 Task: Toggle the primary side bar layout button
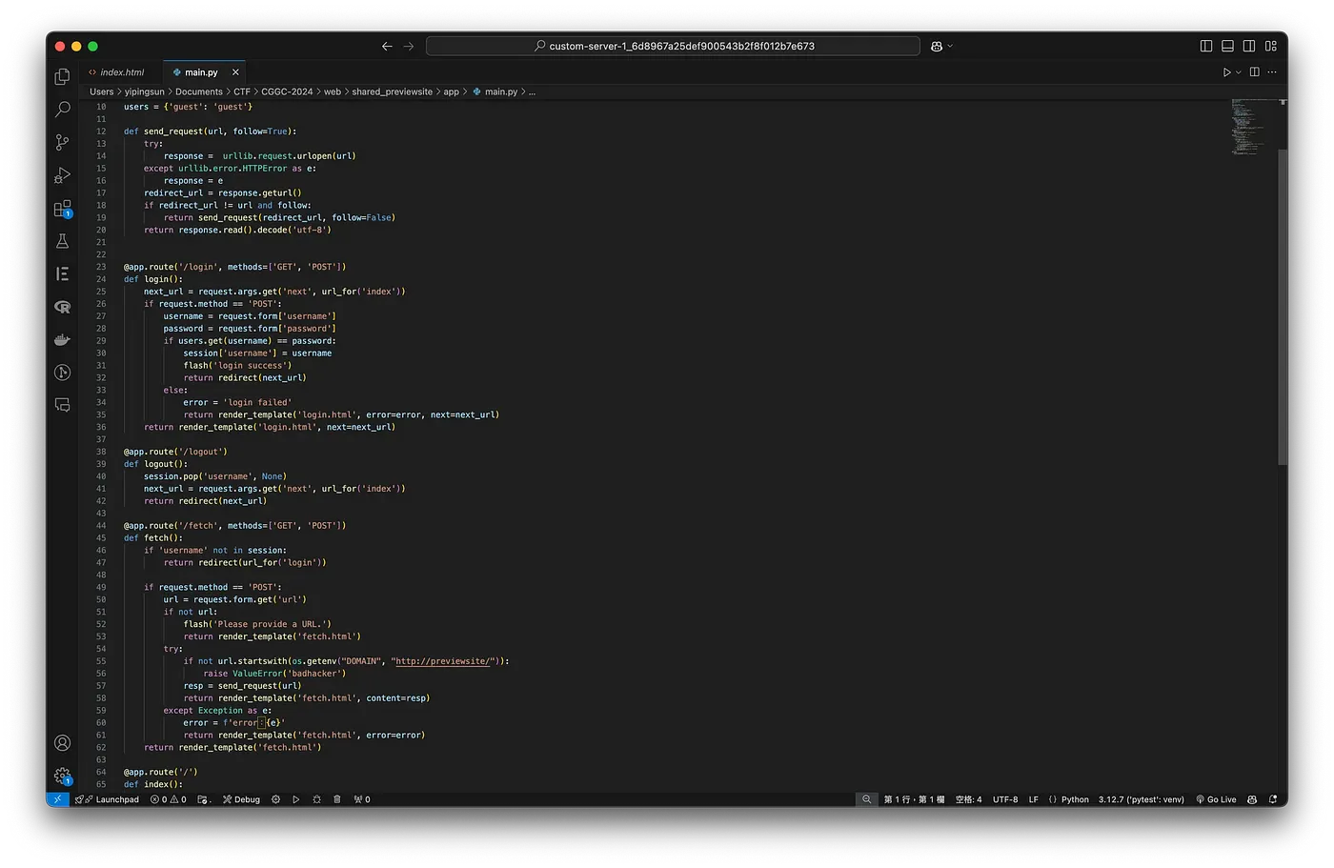coord(1206,46)
